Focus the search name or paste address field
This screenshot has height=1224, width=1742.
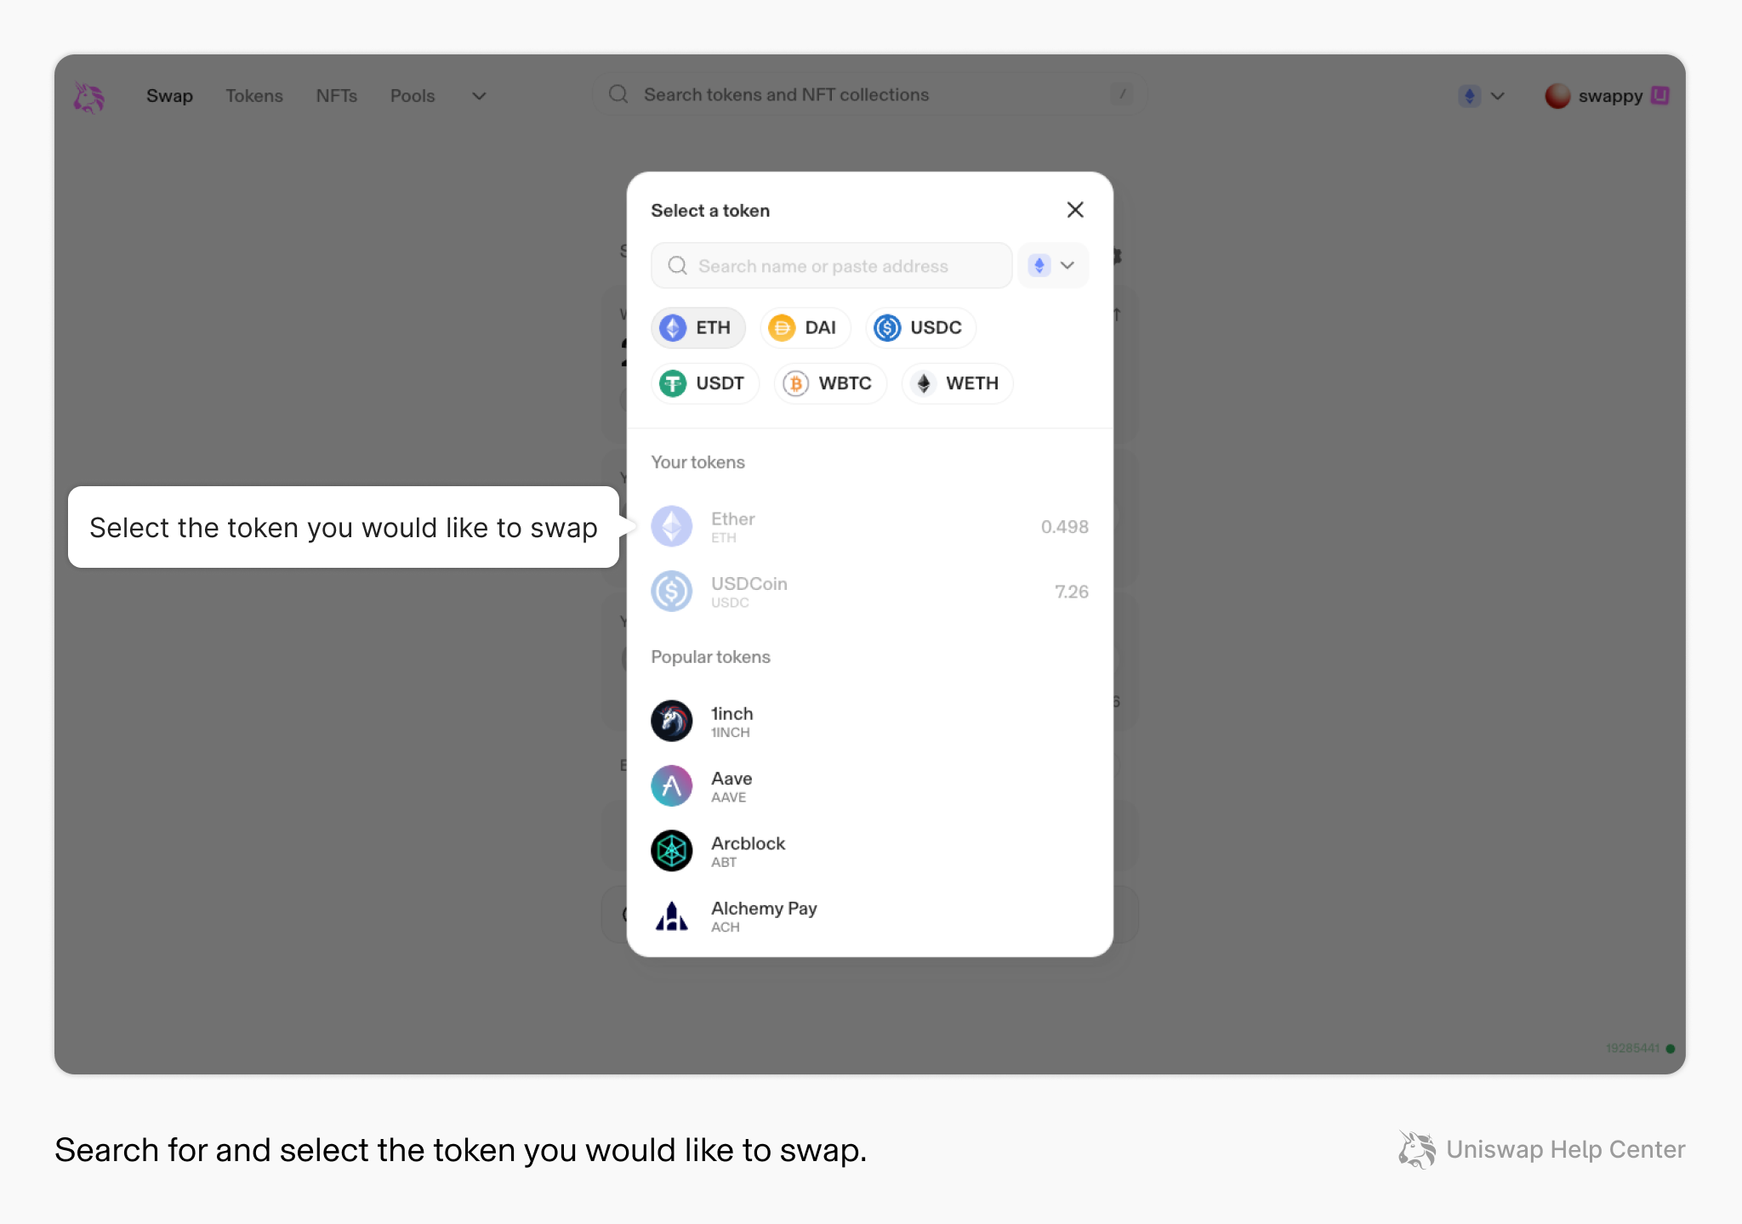point(831,266)
